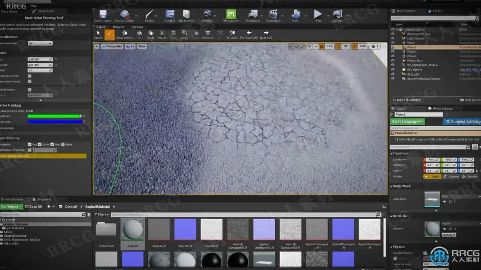Viewport: 481px width, 270px height.
Task: Click the blue Erase Color swatch
Action: (55, 122)
